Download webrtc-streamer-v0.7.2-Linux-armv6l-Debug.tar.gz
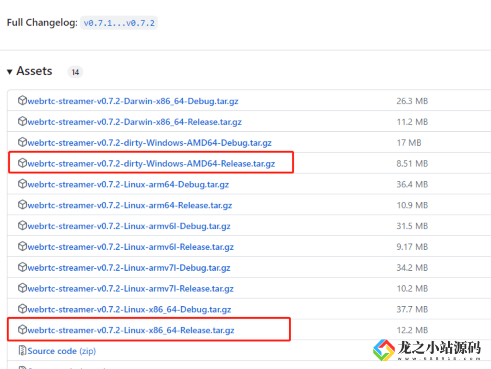 click(x=129, y=226)
